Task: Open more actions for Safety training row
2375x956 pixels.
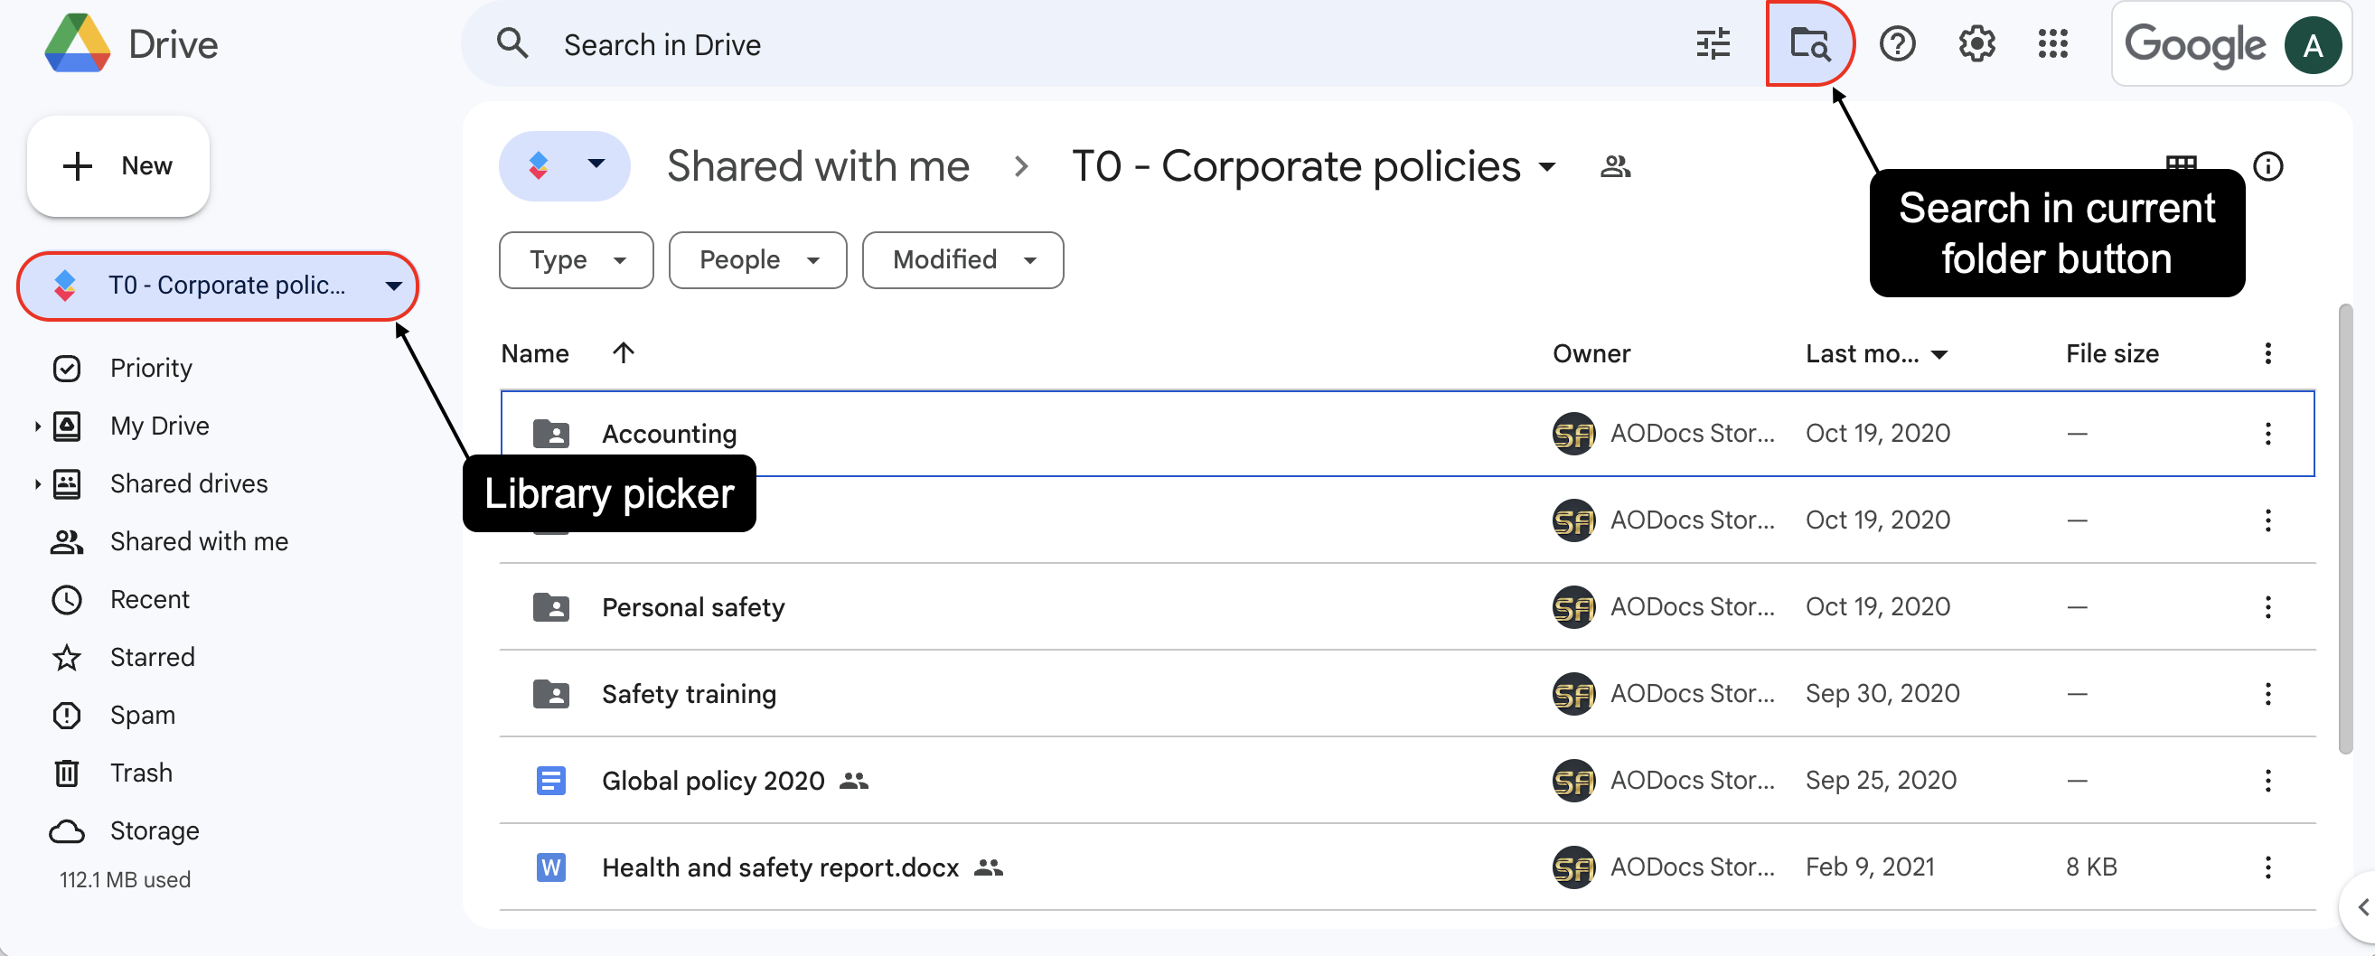Action: (x=2268, y=693)
